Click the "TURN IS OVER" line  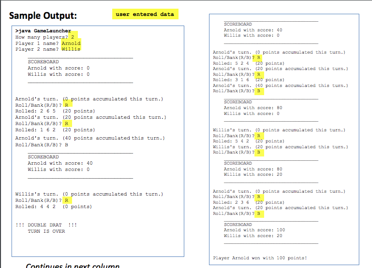(x=46, y=231)
